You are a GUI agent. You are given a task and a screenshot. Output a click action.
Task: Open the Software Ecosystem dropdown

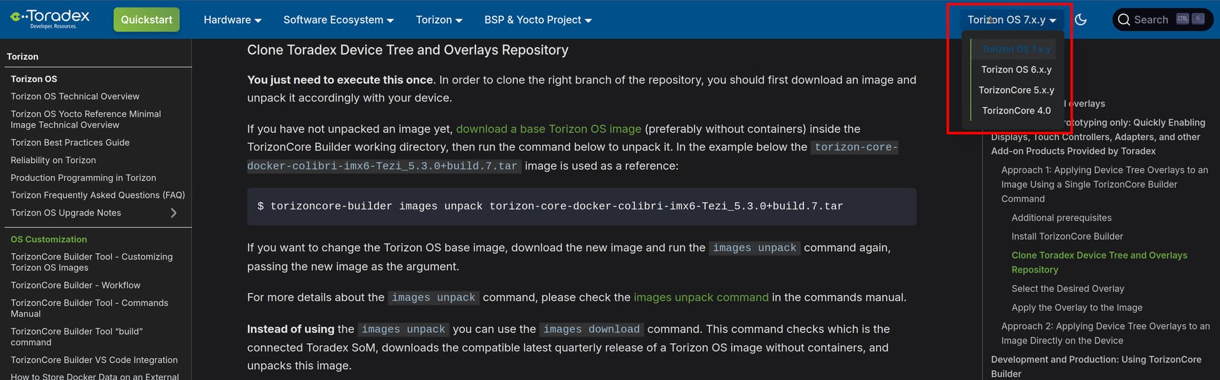339,20
